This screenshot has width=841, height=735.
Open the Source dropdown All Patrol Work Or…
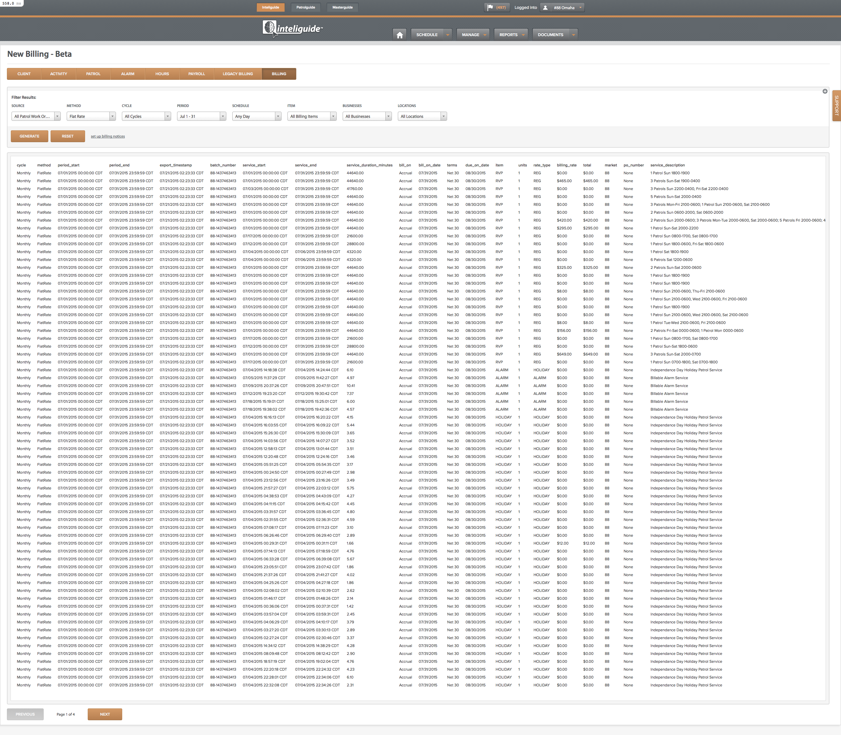(x=36, y=117)
